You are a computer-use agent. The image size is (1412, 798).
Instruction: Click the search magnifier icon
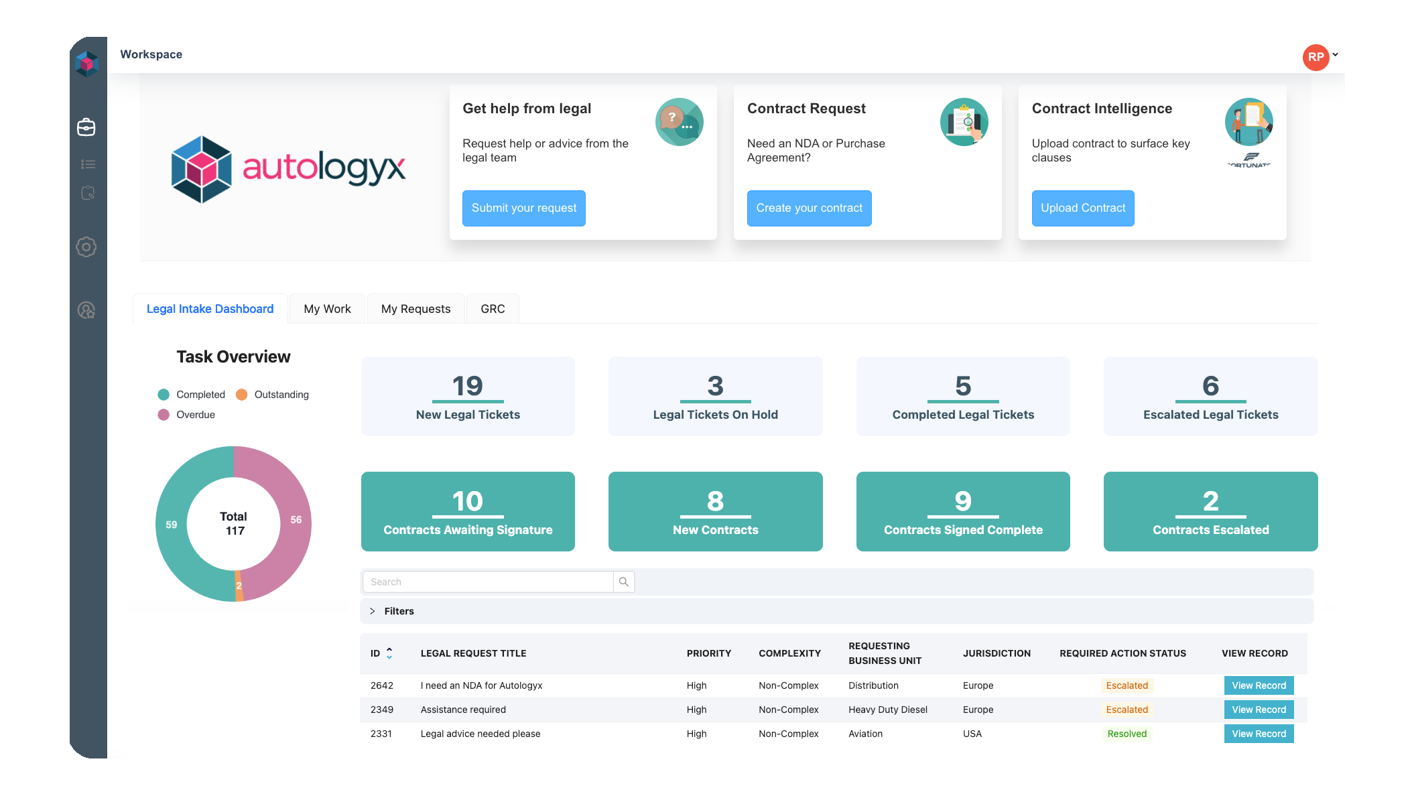tap(624, 582)
